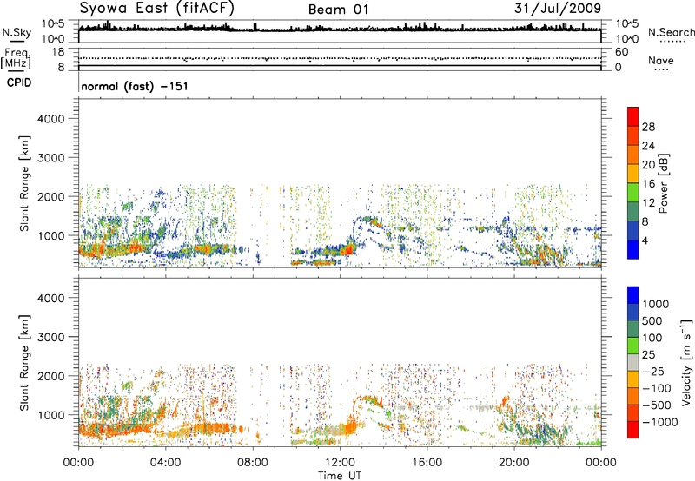Click the gray 1100 km echo streak in velocity panel
The width and height of the screenshot is (695, 481).
point(481,407)
